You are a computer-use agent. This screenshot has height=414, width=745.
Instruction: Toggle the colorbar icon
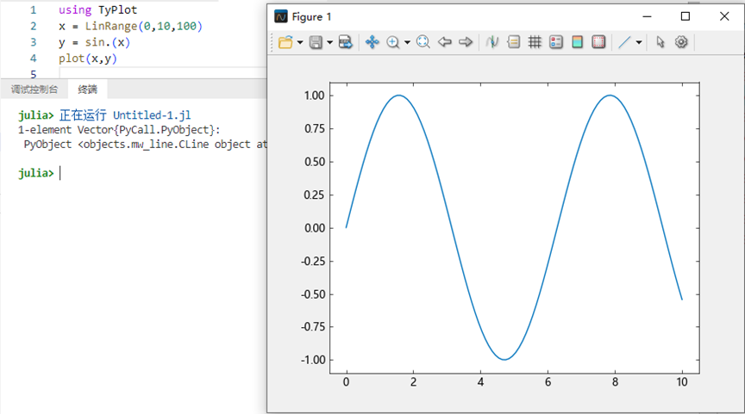coord(577,42)
